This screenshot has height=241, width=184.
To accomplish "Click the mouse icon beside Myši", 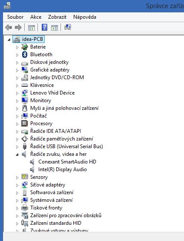I will (x=25, y=108).
